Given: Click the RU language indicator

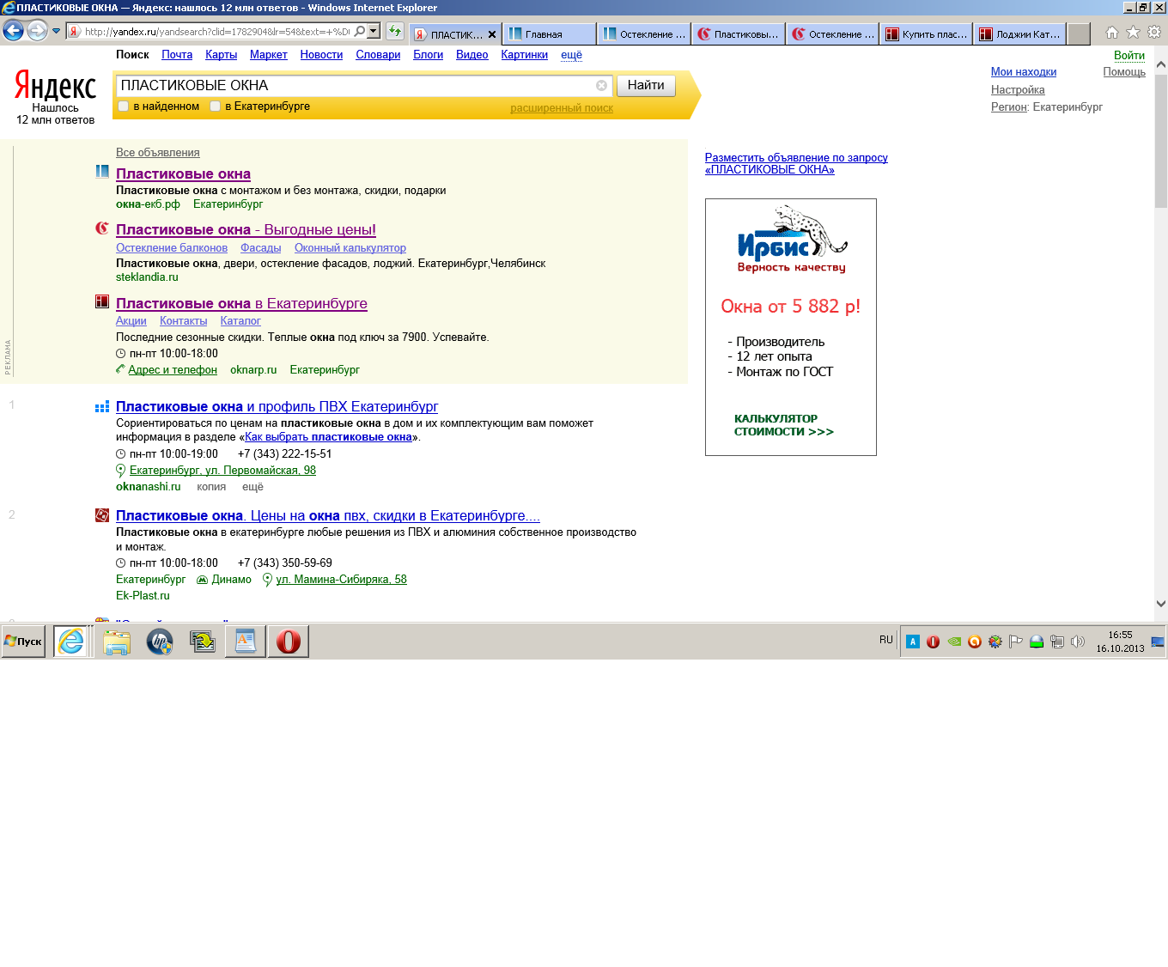Looking at the screenshot, I should [x=886, y=640].
